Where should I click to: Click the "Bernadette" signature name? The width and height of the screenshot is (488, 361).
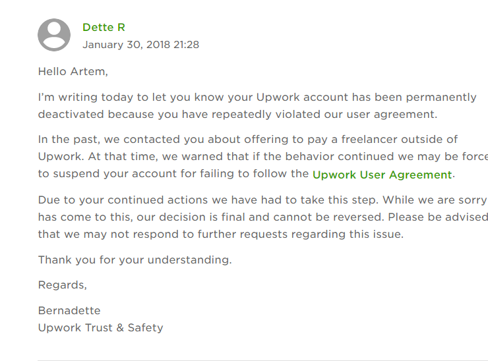[x=69, y=310]
